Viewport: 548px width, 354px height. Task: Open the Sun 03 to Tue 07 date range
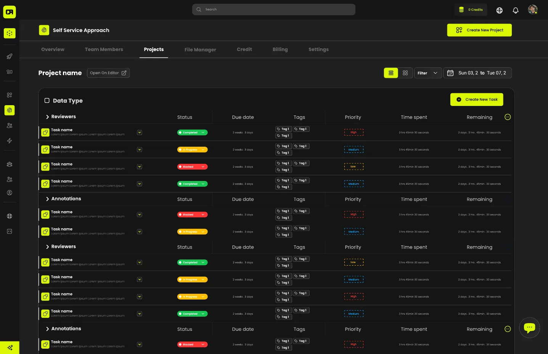click(x=477, y=73)
